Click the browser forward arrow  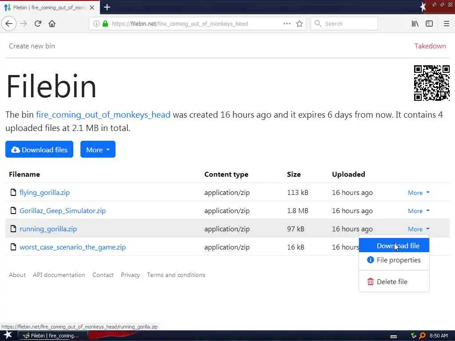tap(24, 24)
